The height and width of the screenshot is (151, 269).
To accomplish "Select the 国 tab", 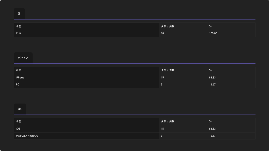I will pyautogui.click(x=19, y=14).
